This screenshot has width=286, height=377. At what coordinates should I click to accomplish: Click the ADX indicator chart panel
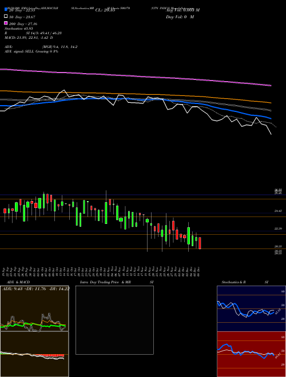[x=34, y=308]
